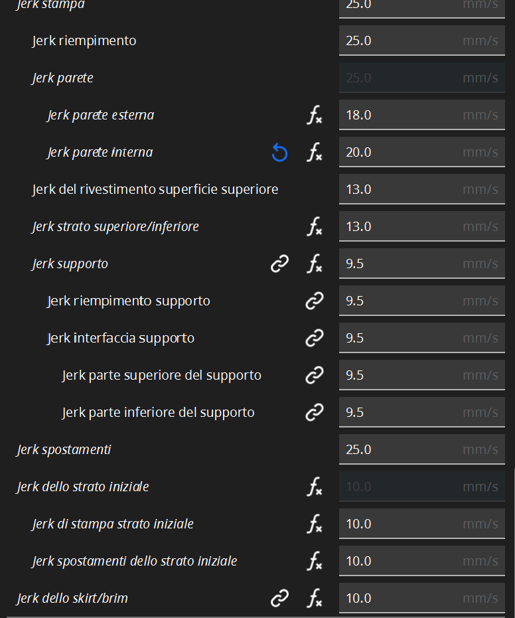Click the link icon next to Jerk supporto
This screenshot has height=618, width=515.
click(279, 264)
